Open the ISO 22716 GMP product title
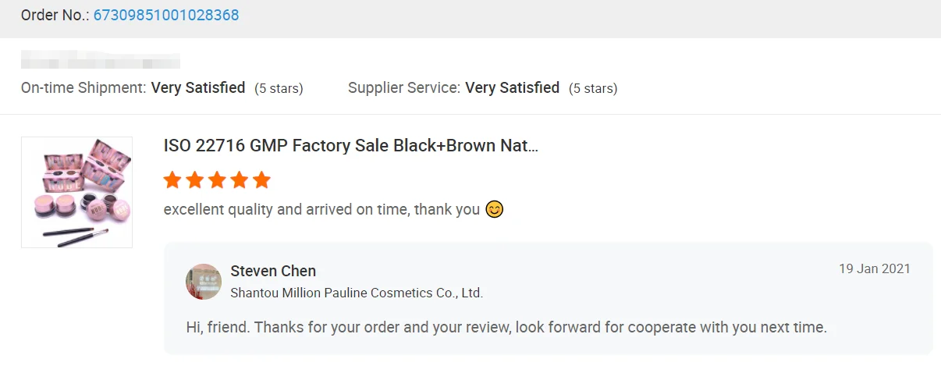 [x=351, y=146]
